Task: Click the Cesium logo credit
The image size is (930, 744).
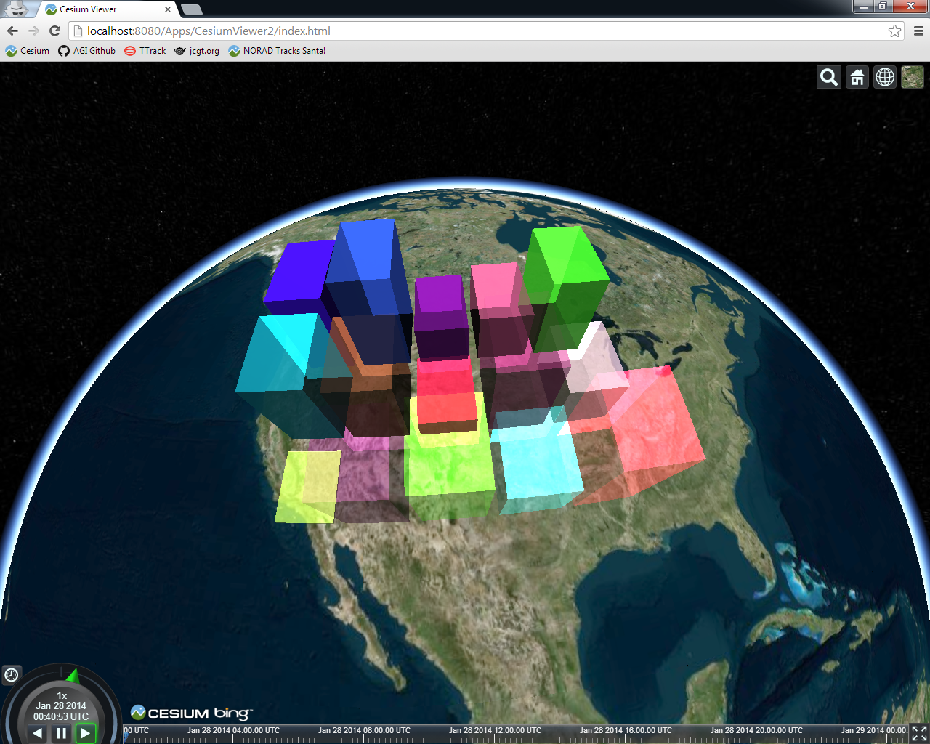Action: click(170, 713)
